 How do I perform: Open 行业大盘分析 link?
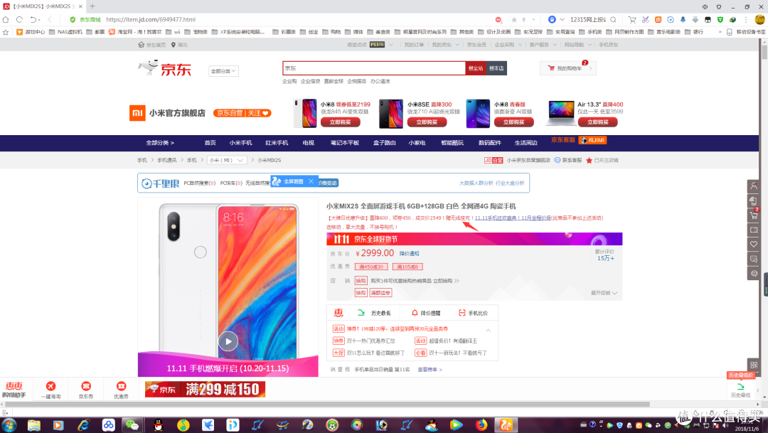[x=510, y=183]
